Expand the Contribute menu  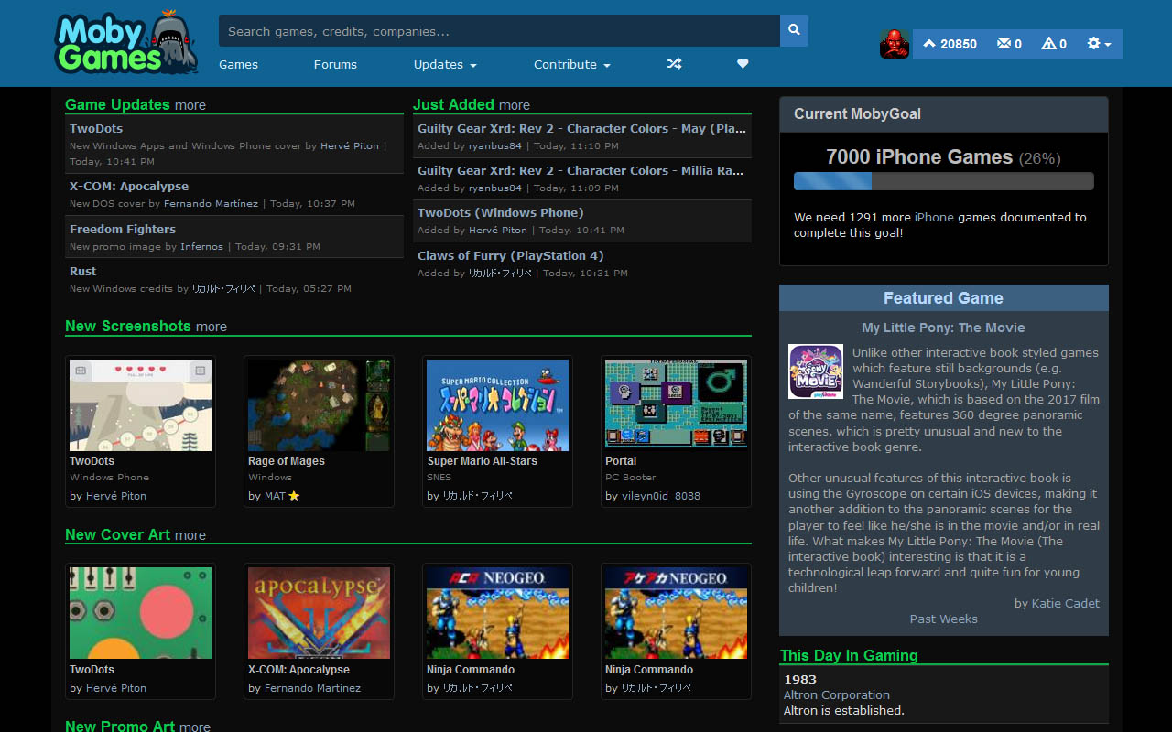(x=572, y=64)
